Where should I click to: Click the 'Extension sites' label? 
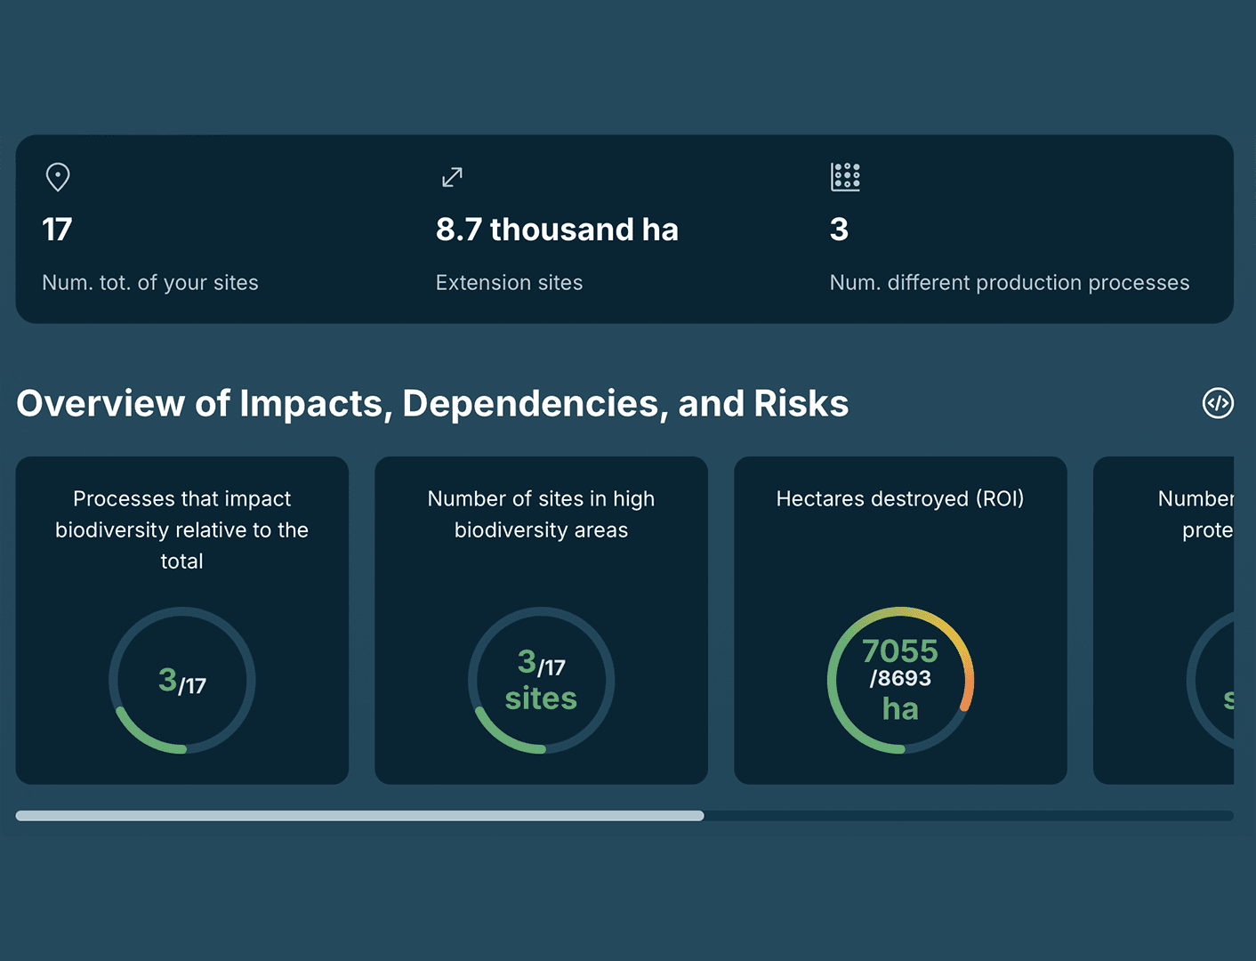click(509, 282)
